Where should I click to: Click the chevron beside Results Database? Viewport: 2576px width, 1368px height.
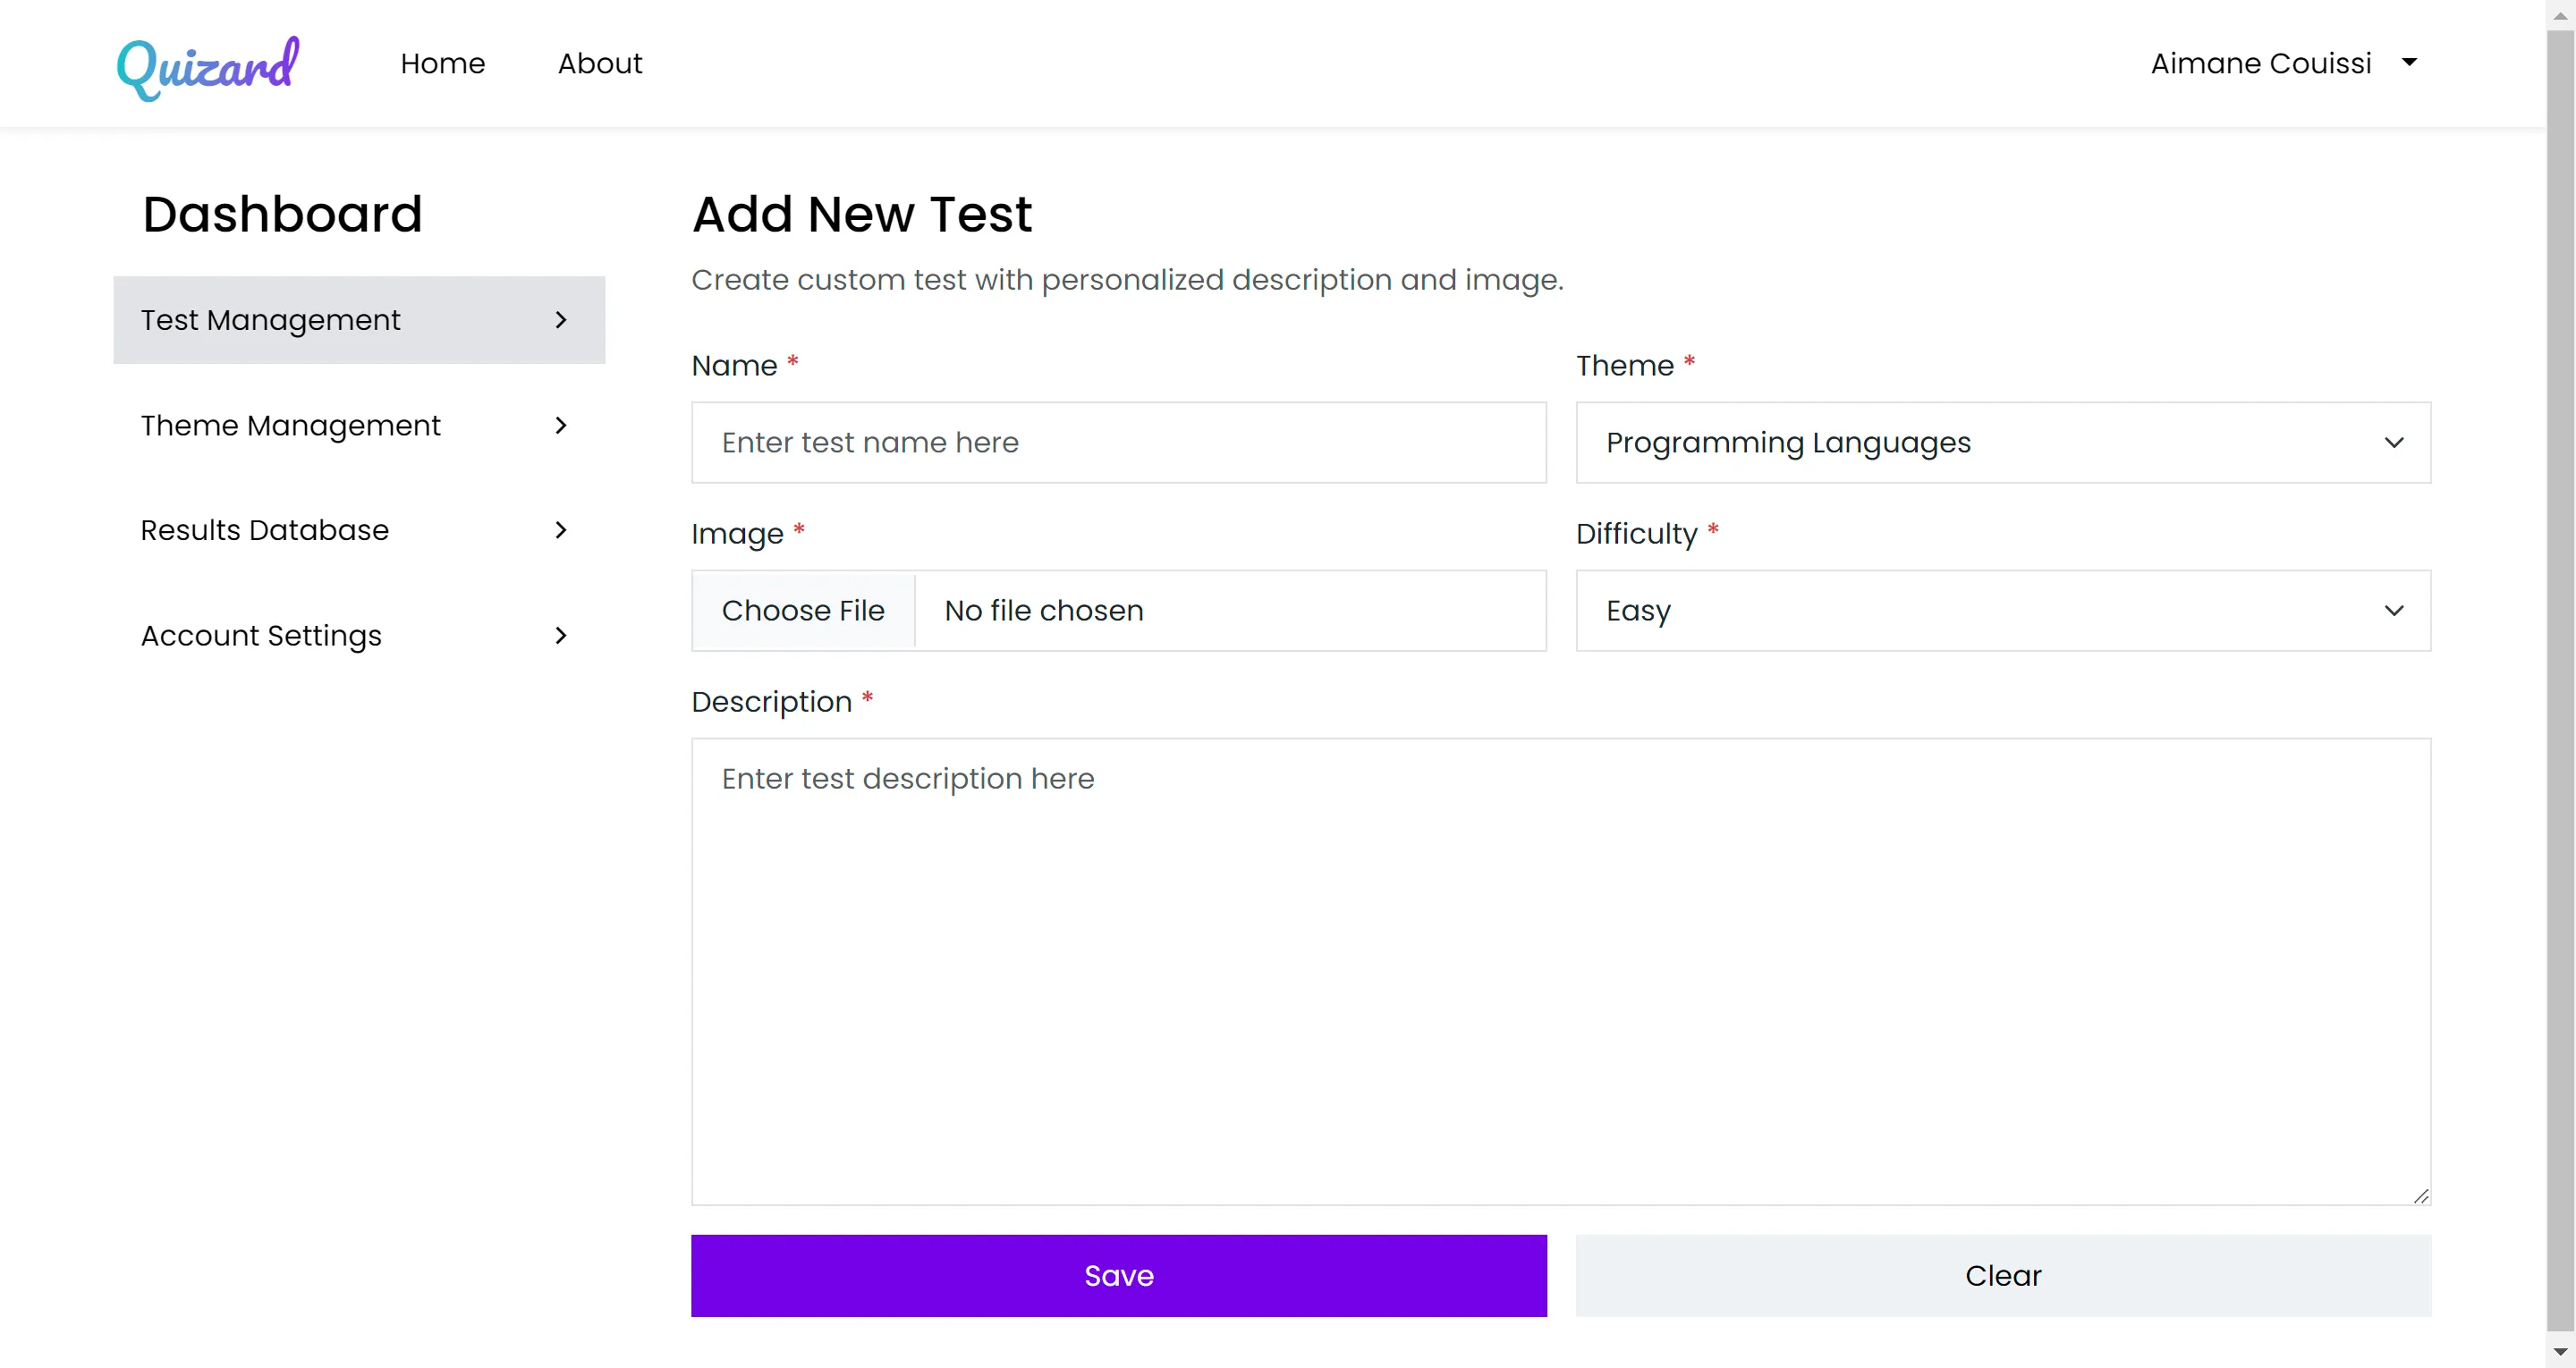coord(561,530)
